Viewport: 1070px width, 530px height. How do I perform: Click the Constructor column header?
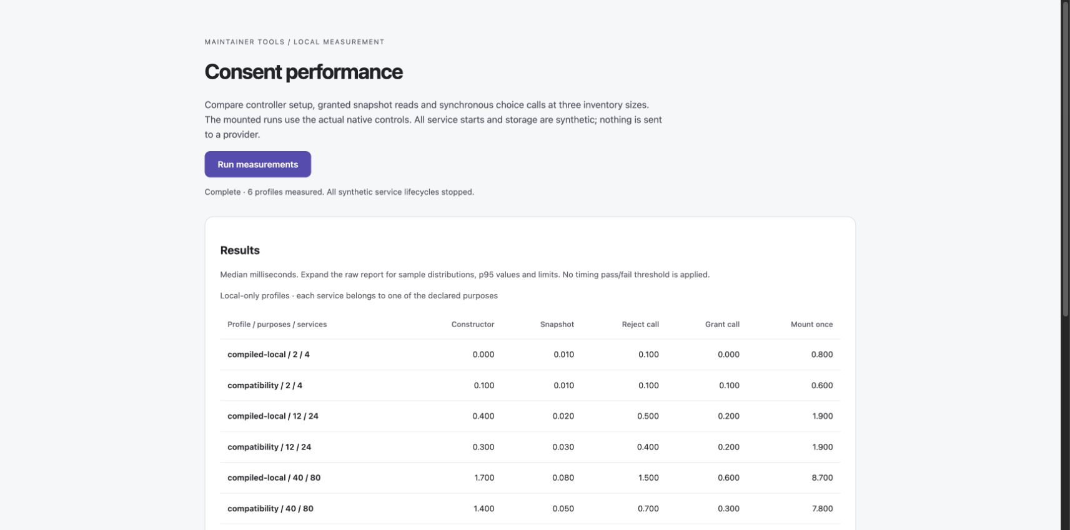click(473, 324)
